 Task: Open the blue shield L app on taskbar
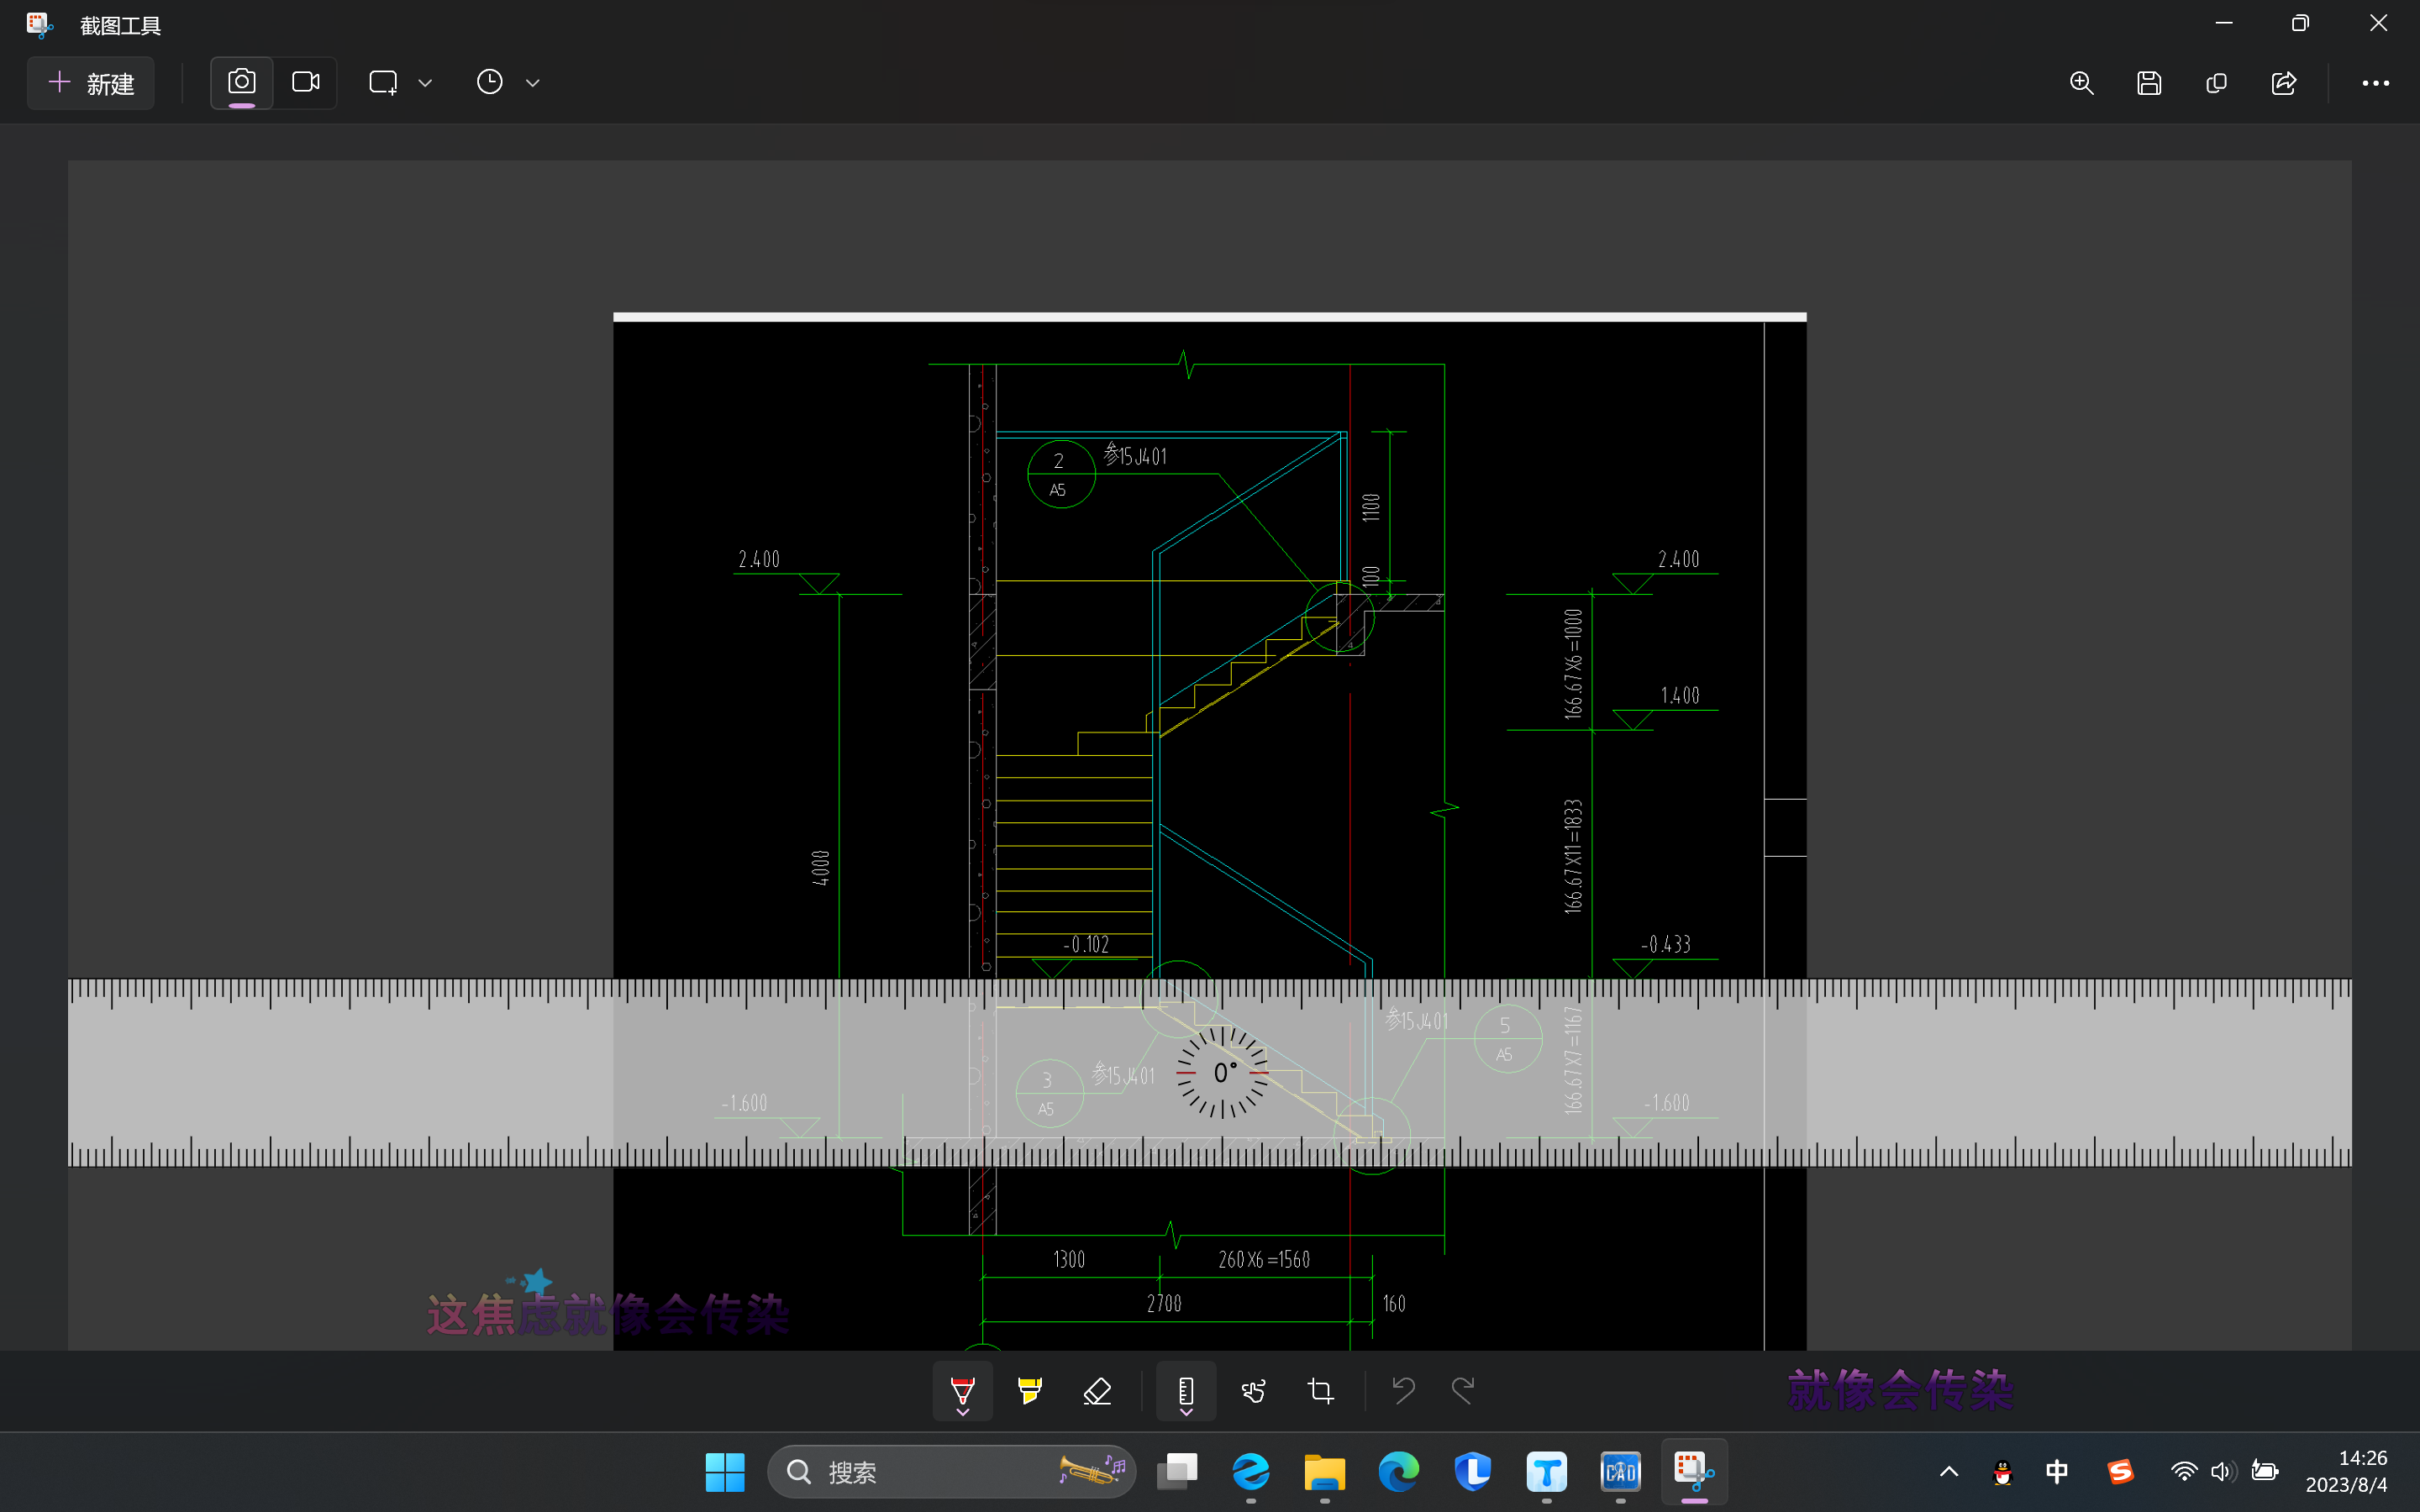tap(1473, 1472)
